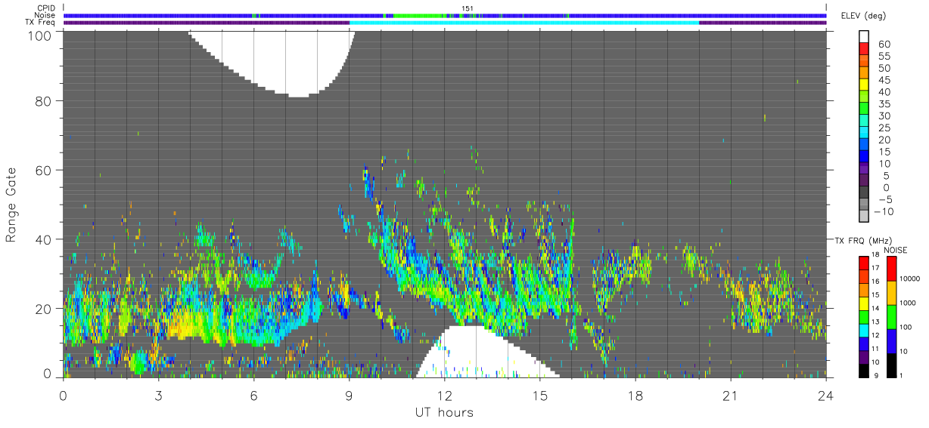Click the x-axis tick label '12'
The height and width of the screenshot is (428, 929).
click(445, 396)
